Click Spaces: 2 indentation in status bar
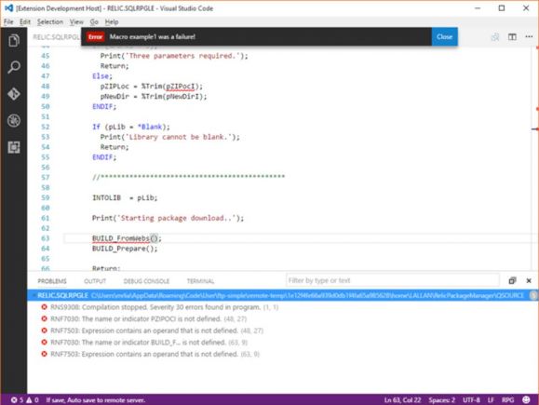539x405 pixels. click(441, 399)
